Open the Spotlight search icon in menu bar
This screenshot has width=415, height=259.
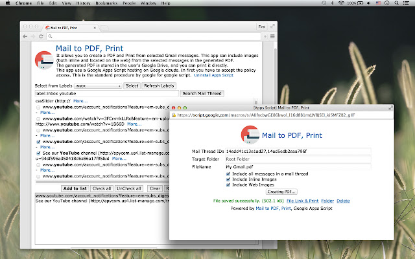tap(396, 3)
